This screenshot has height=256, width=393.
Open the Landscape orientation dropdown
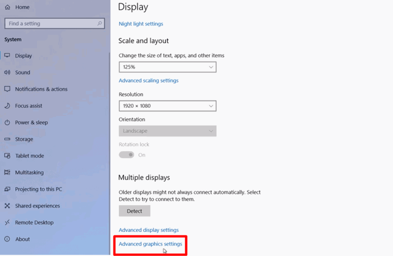[167, 131]
